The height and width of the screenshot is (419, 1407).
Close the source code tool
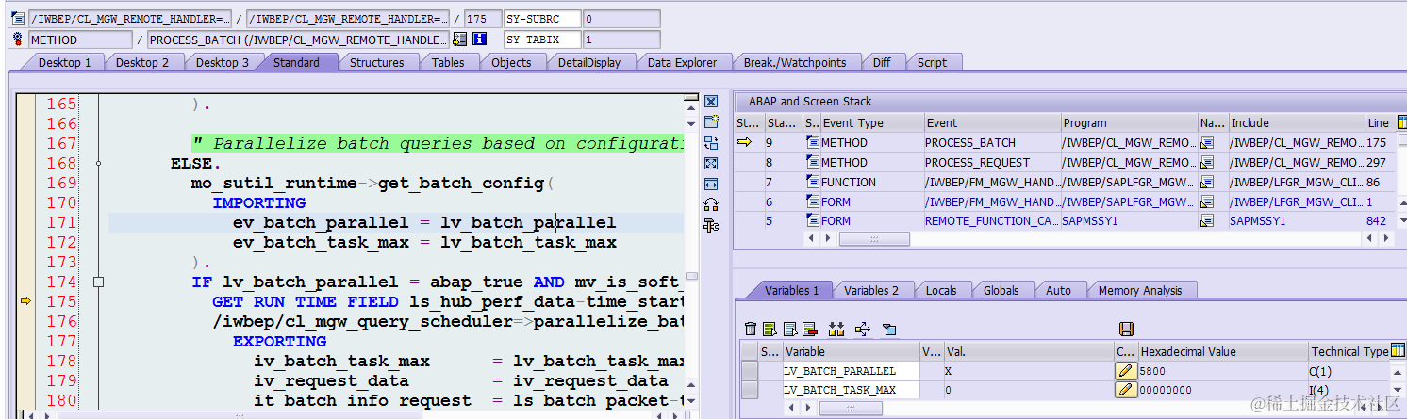point(712,101)
